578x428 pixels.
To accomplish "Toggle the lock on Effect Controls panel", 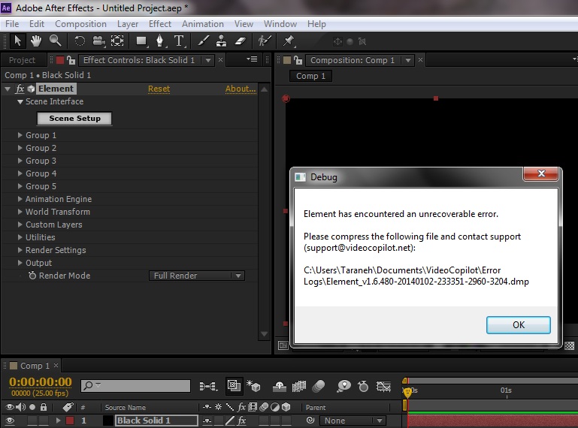I will [71, 60].
